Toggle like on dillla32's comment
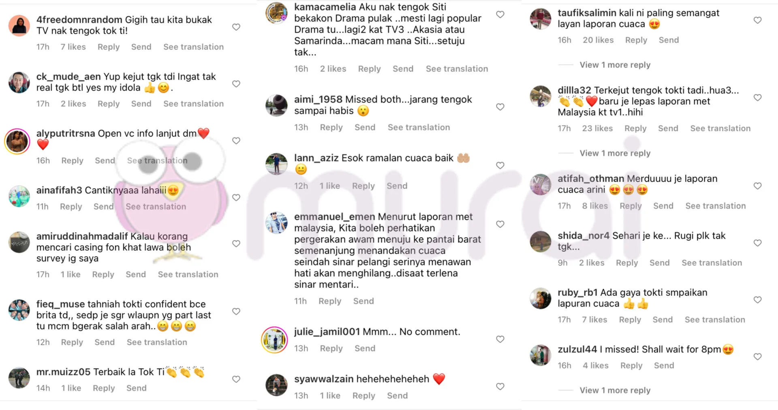778x410 pixels. pyautogui.click(x=758, y=98)
